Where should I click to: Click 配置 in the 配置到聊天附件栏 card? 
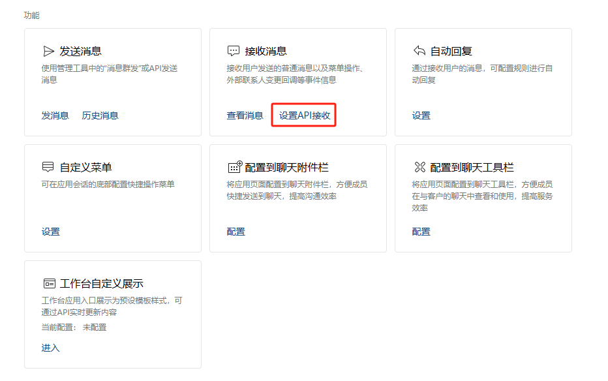pyautogui.click(x=236, y=232)
